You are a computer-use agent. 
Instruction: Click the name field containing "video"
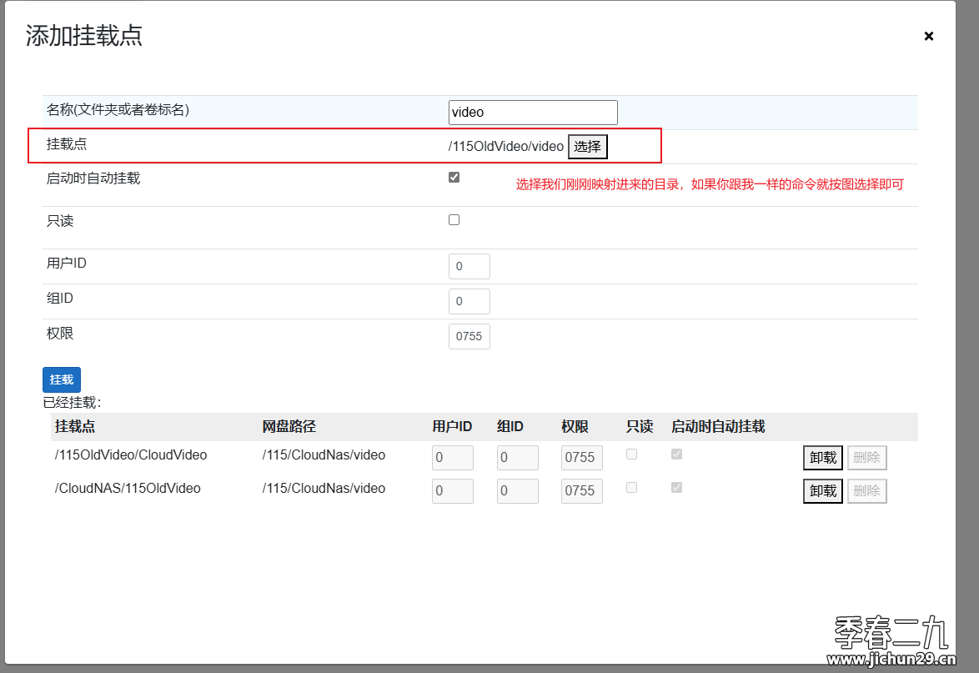pos(533,113)
